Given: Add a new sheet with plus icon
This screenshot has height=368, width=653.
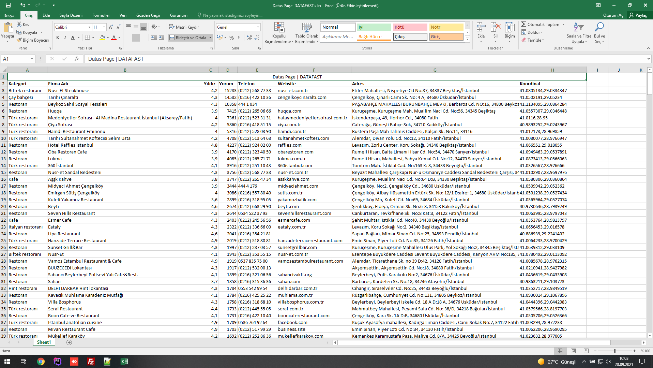Looking at the screenshot, I should click(69, 342).
